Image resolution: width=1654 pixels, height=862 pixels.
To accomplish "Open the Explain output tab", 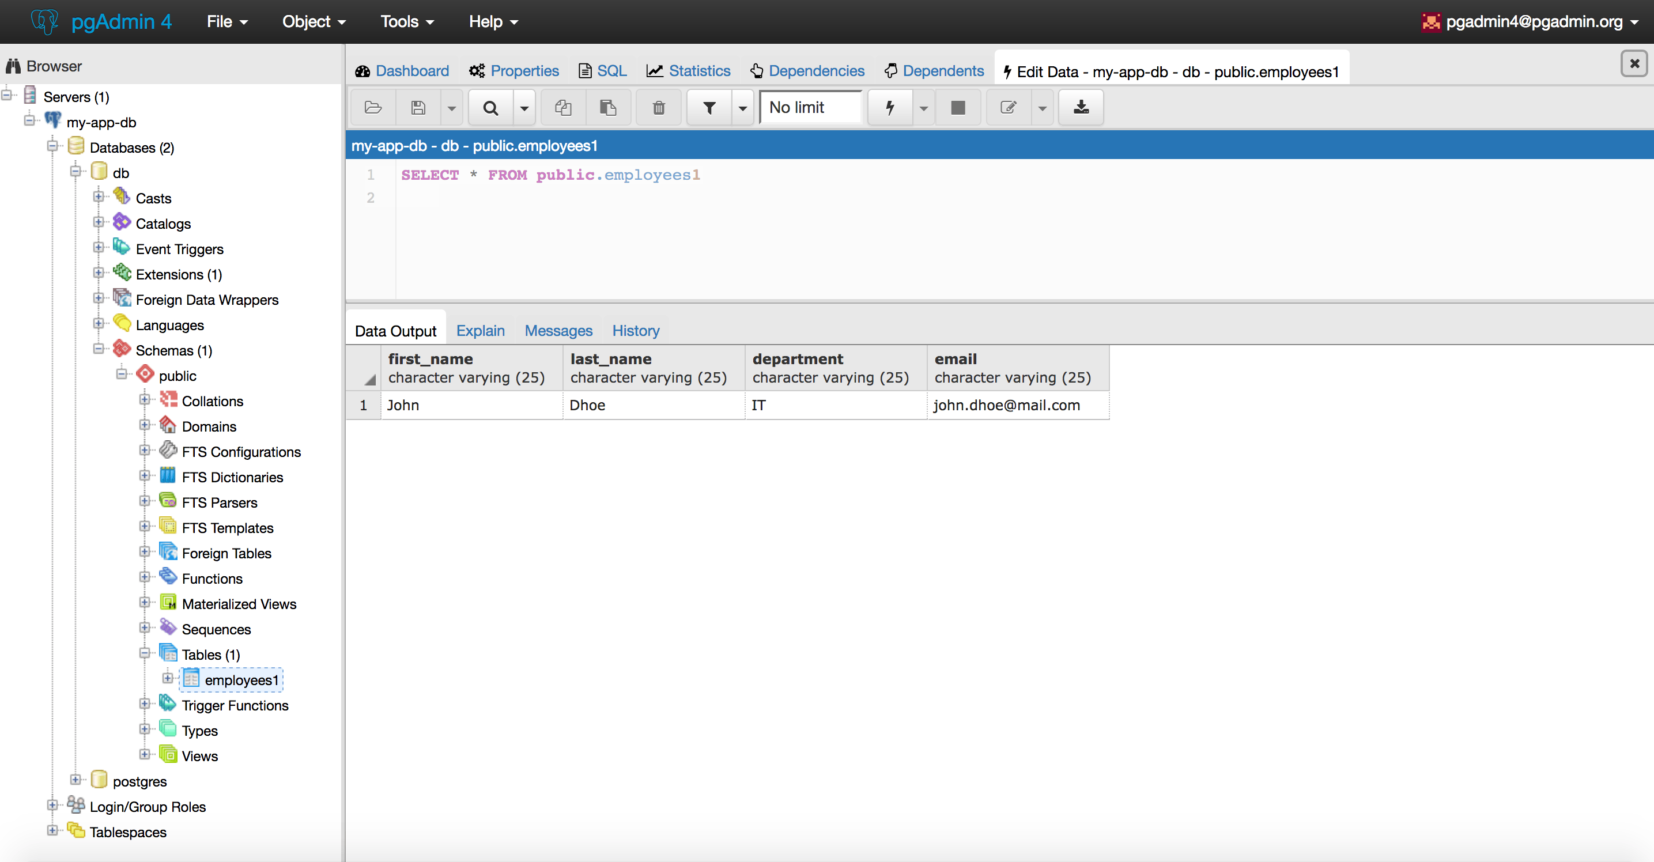I will pyautogui.click(x=480, y=331).
